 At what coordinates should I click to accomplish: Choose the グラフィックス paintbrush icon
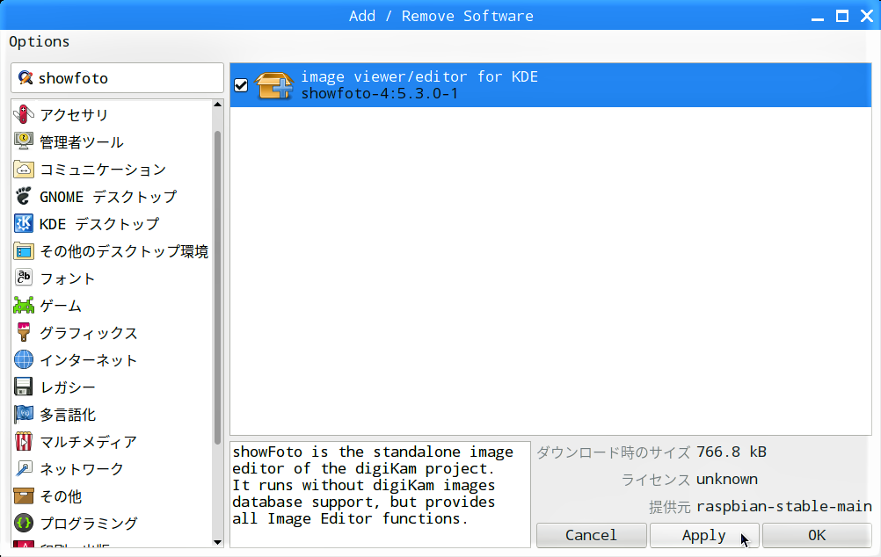coord(24,333)
